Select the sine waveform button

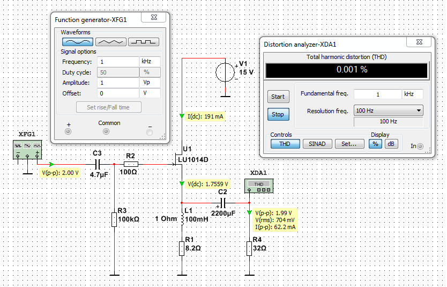(78, 42)
